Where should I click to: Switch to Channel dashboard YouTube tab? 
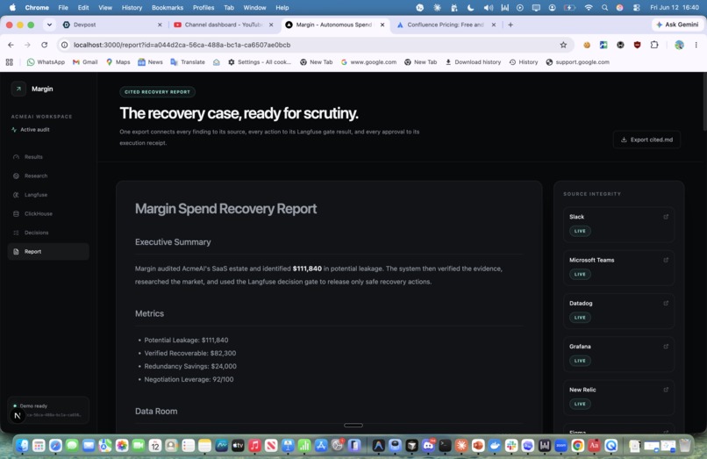[x=224, y=25]
